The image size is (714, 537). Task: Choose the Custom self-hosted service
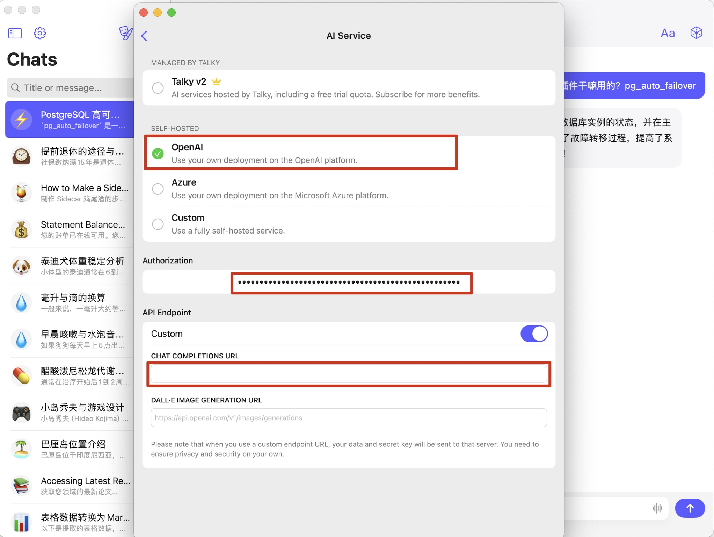(x=158, y=224)
